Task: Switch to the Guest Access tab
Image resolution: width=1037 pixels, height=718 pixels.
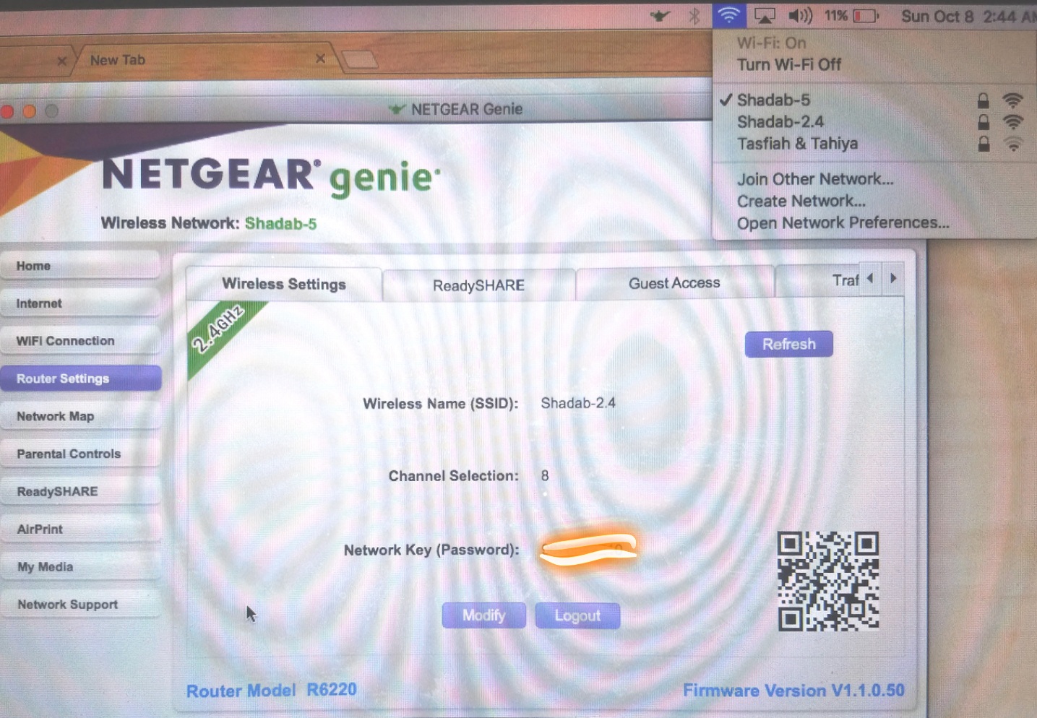Action: tap(674, 283)
